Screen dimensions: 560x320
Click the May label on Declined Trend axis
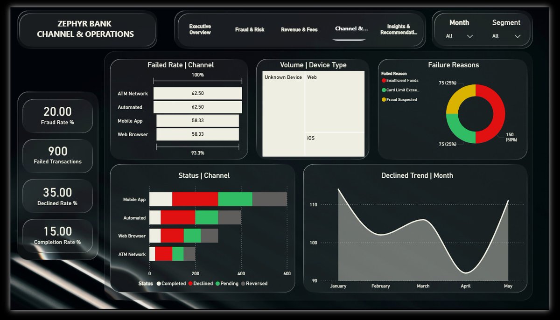[x=508, y=286]
